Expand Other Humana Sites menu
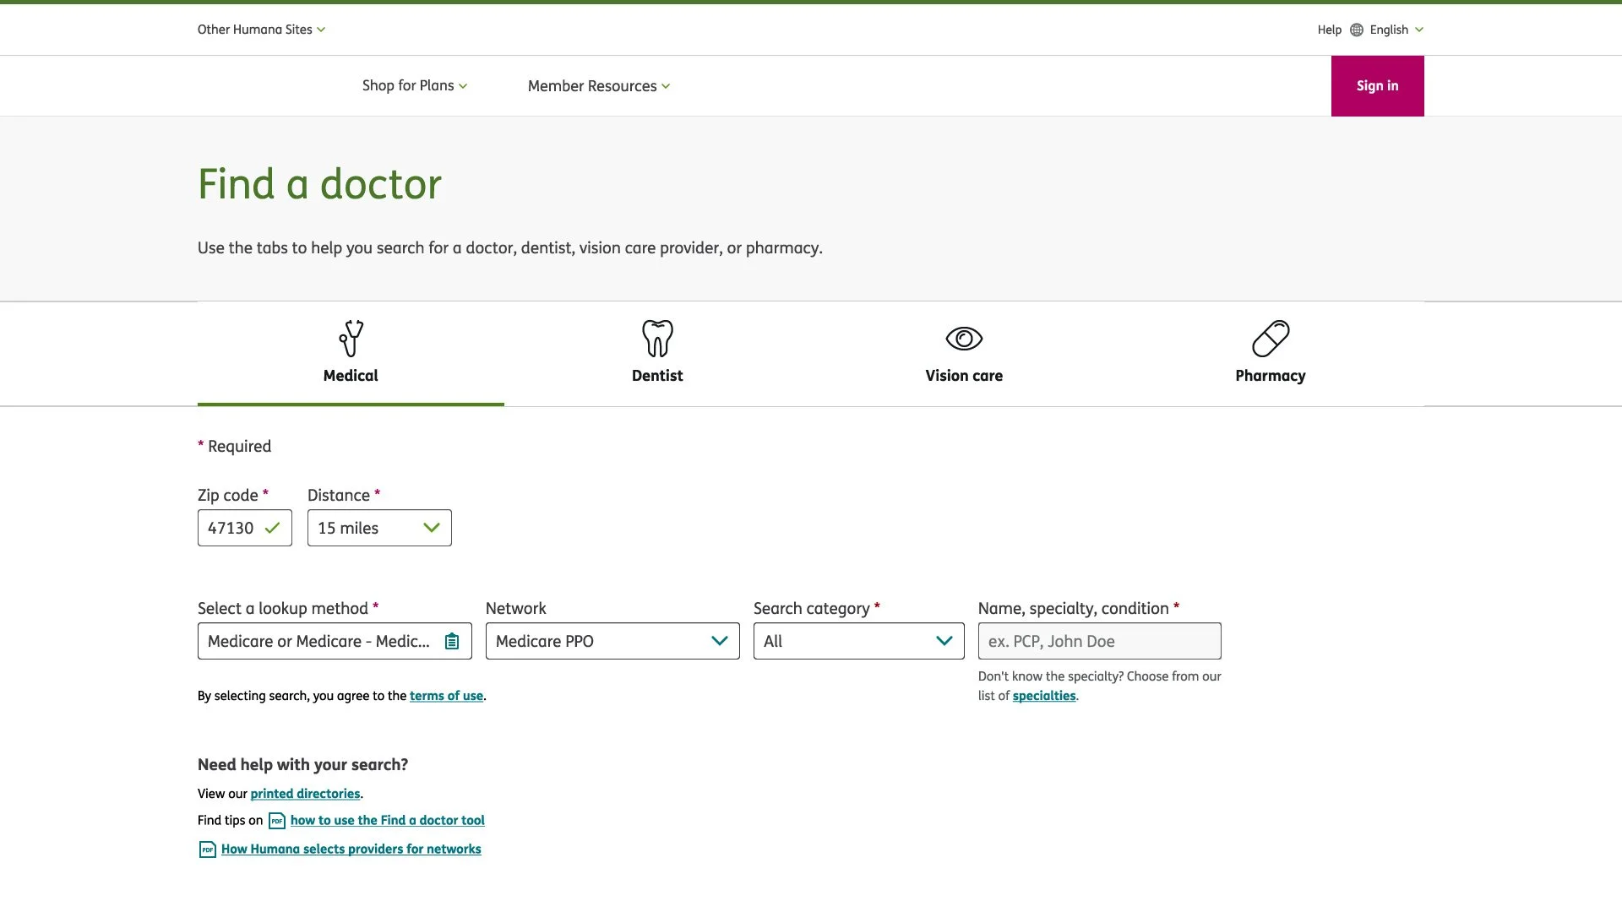The image size is (1622, 912). tap(261, 30)
